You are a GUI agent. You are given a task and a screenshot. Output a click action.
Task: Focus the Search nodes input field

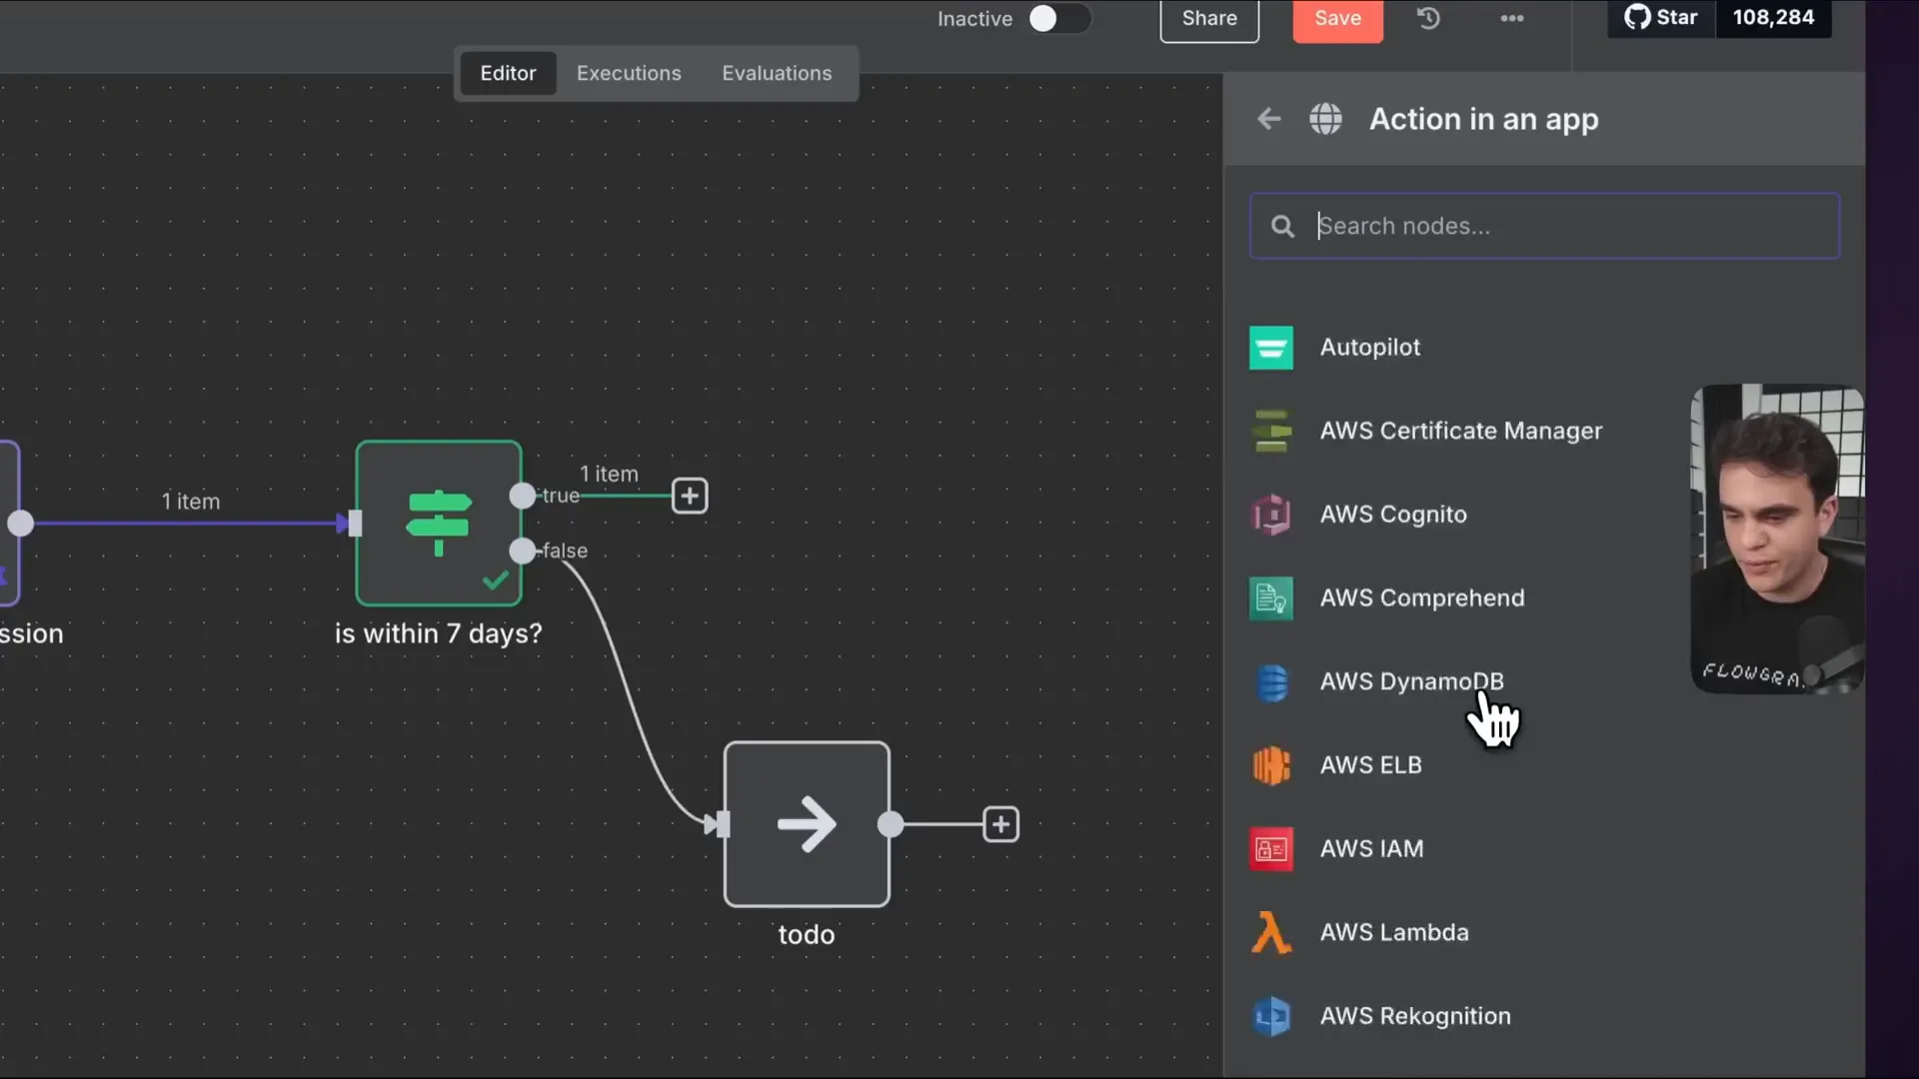click(x=1544, y=226)
